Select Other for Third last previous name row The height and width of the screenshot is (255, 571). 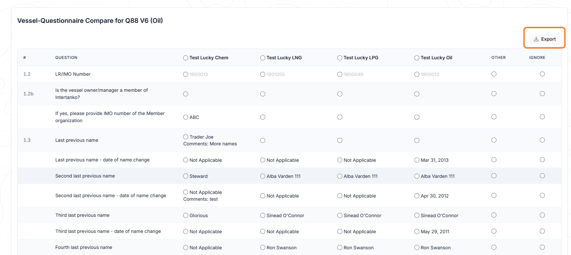coord(494,215)
